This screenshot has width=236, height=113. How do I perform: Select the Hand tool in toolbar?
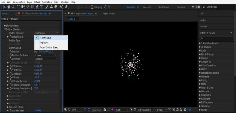point(9,7)
